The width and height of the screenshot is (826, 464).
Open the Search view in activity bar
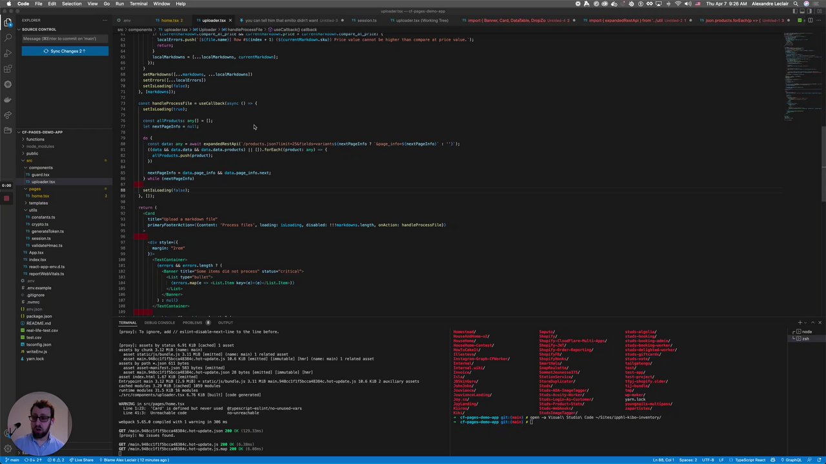(x=8, y=38)
